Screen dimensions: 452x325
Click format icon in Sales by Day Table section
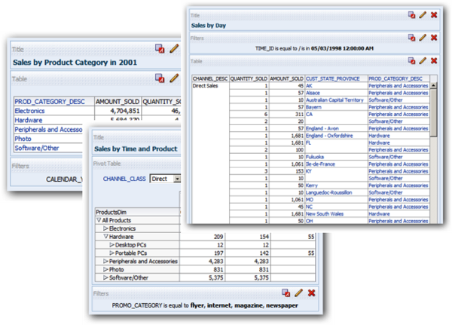pyautogui.click(x=411, y=60)
